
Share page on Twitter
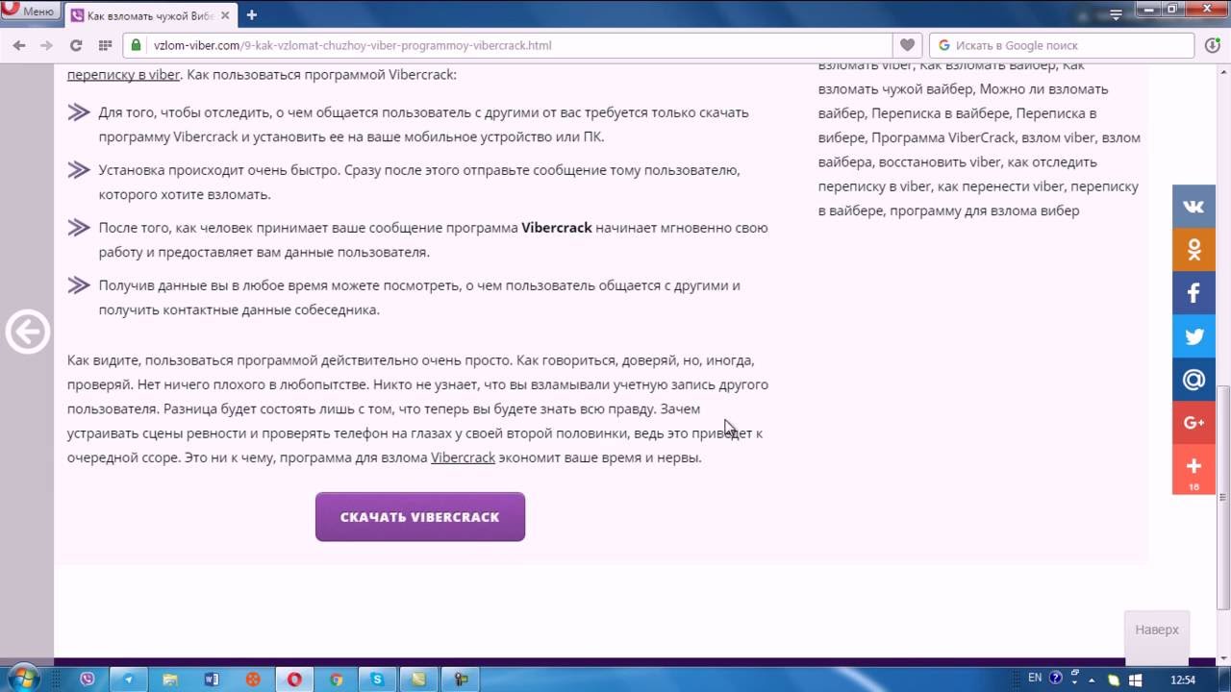[1193, 336]
